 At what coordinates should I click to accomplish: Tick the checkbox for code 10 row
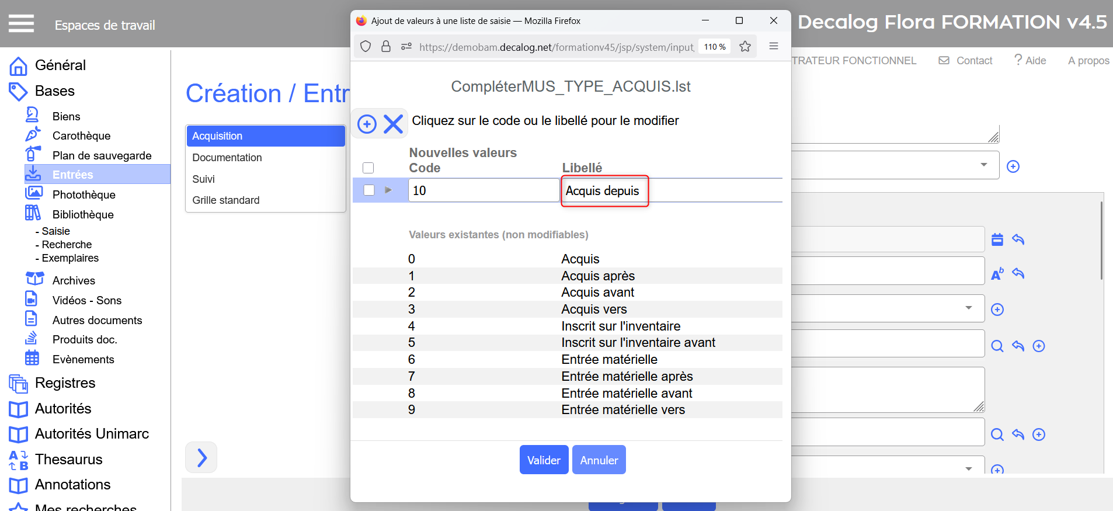coord(369,190)
